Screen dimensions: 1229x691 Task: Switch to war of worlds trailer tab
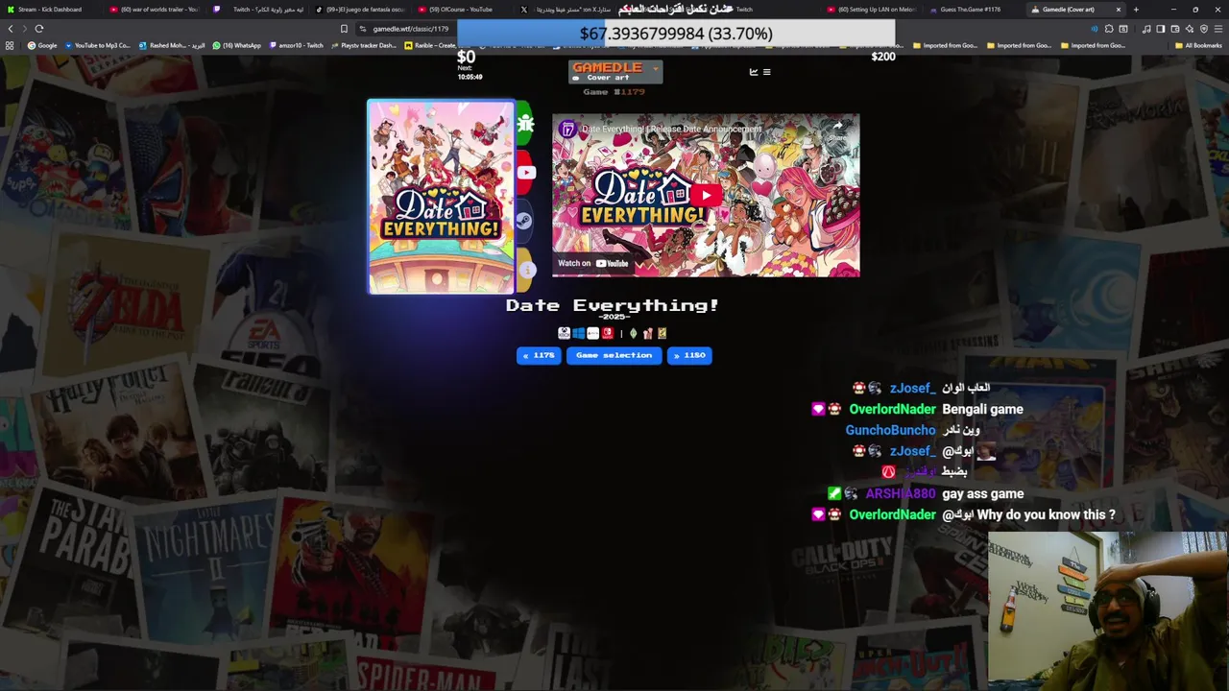click(154, 10)
